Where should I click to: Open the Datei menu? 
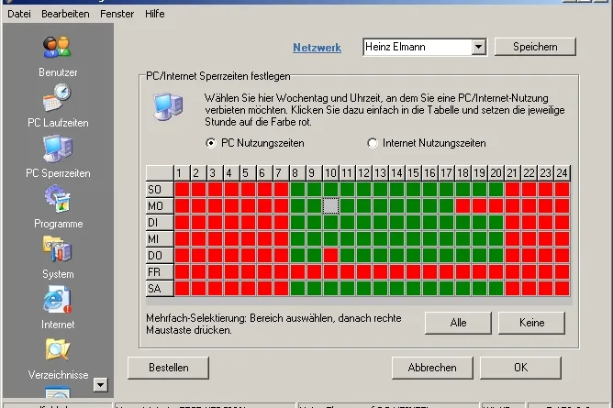point(19,14)
